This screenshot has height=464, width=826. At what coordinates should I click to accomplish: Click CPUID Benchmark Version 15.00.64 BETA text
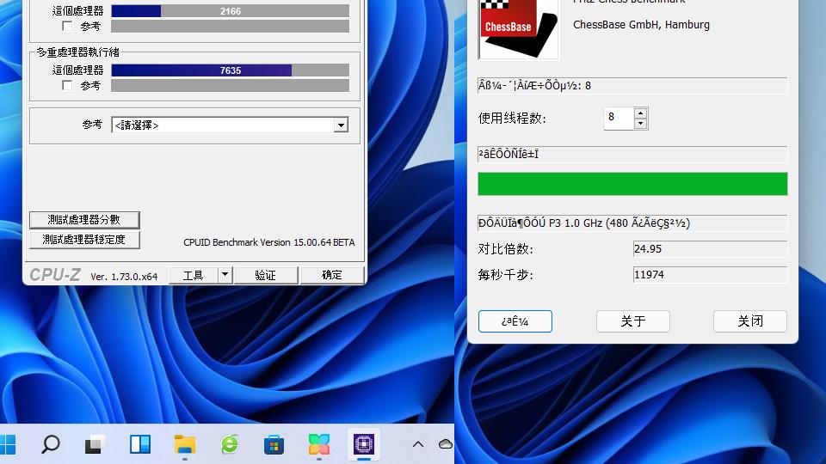[x=269, y=242]
